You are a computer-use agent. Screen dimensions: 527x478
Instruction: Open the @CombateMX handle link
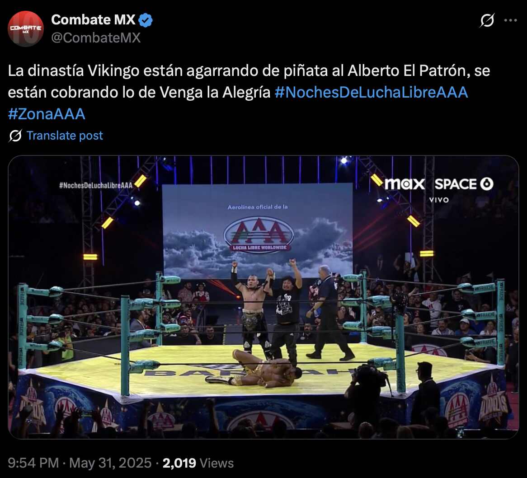(x=96, y=37)
